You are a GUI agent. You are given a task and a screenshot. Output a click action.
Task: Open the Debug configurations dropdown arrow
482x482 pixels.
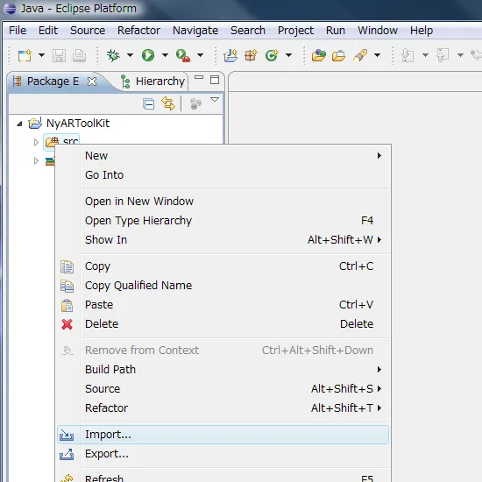[130, 55]
